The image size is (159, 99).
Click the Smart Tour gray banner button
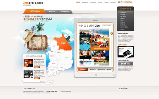pos(126,64)
